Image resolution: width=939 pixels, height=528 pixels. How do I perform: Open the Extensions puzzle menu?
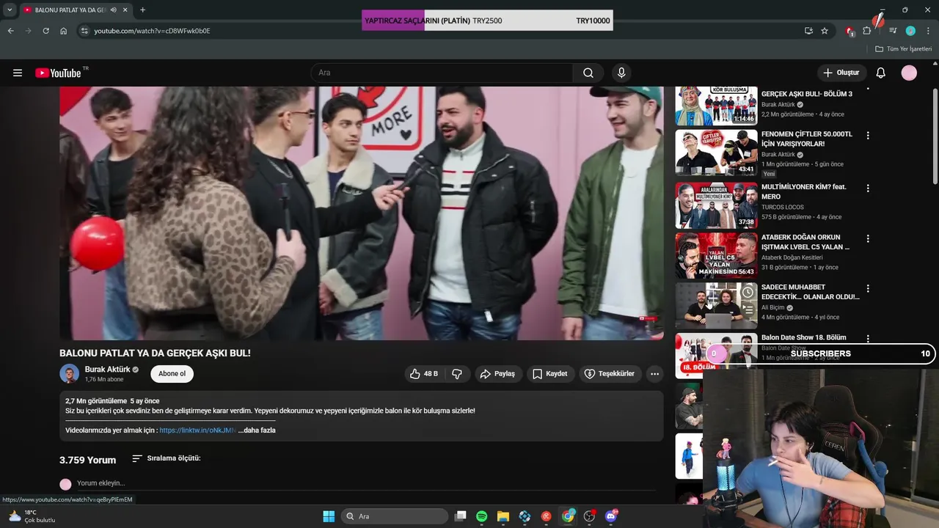tap(867, 31)
